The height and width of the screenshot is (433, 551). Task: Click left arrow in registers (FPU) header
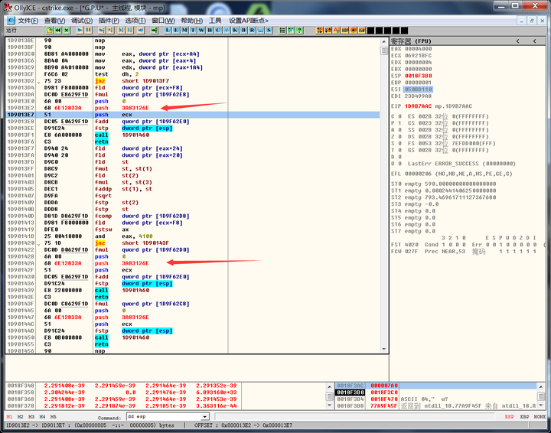click(x=517, y=41)
